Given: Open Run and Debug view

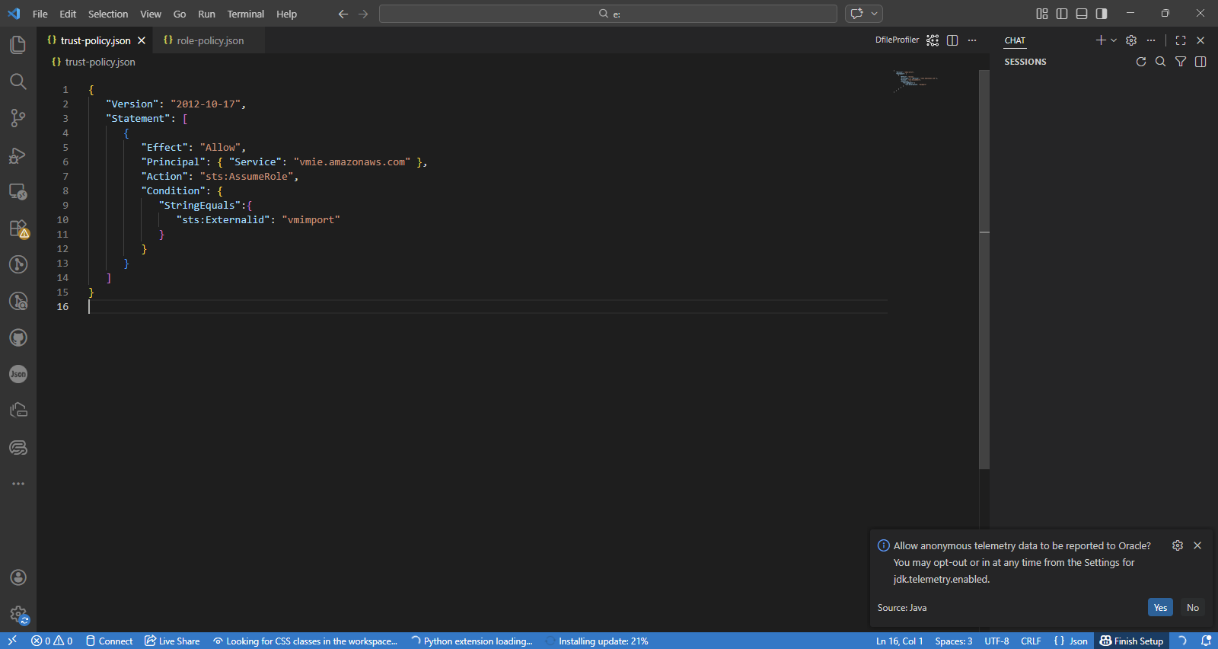Looking at the screenshot, I should (18, 155).
